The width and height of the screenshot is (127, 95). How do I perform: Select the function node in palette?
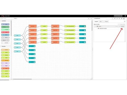[5, 50]
